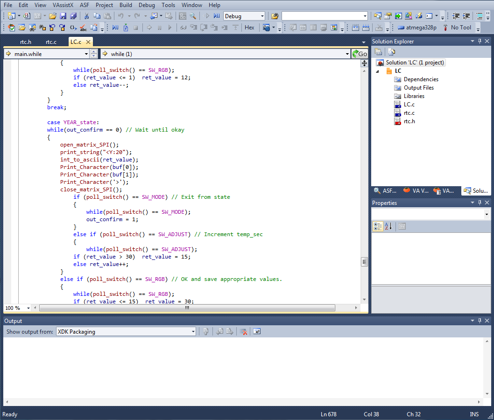Toggle Alphabetical sort in Properties panel

pyautogui.click(x=388, y=227)
